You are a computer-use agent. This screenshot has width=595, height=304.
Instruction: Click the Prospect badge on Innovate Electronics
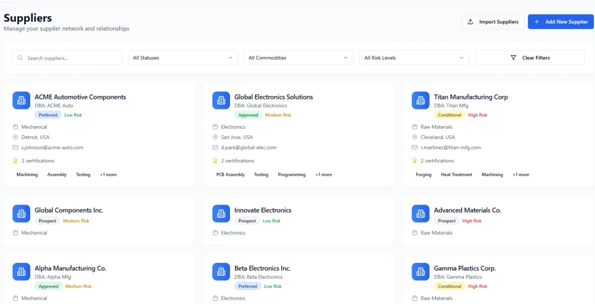point(247,221)
